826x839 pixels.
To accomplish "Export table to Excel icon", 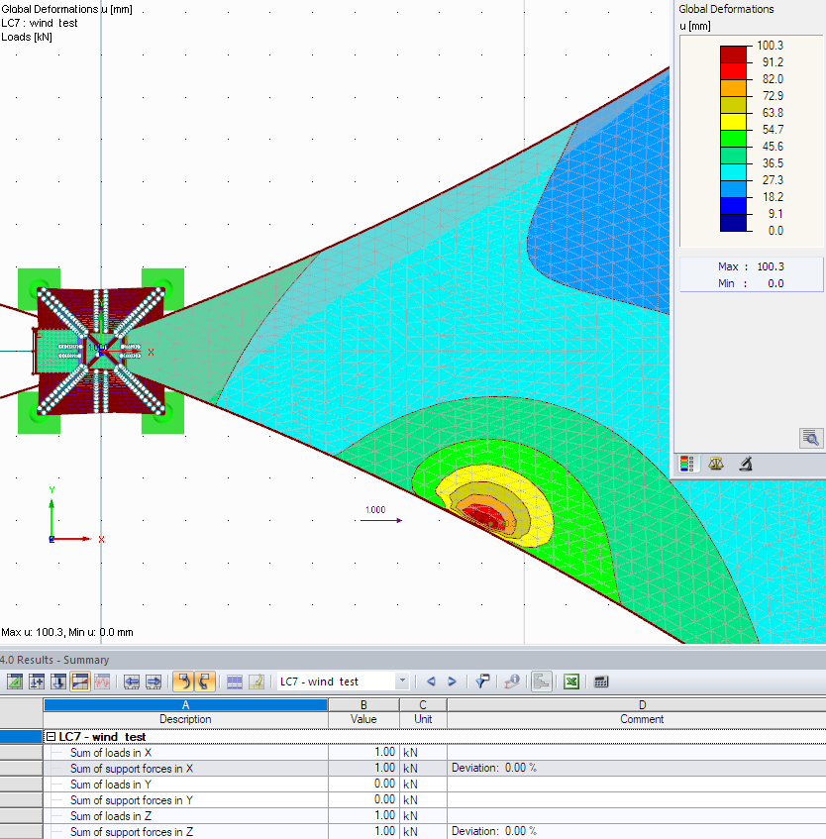I will point(571,682).
